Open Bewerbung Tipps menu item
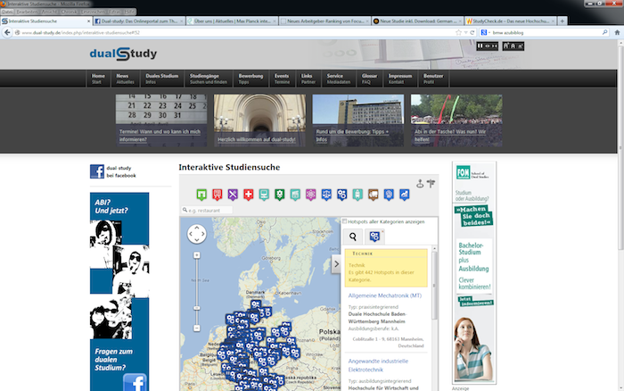This screenshot has width=624, height=391. point(250,79)
